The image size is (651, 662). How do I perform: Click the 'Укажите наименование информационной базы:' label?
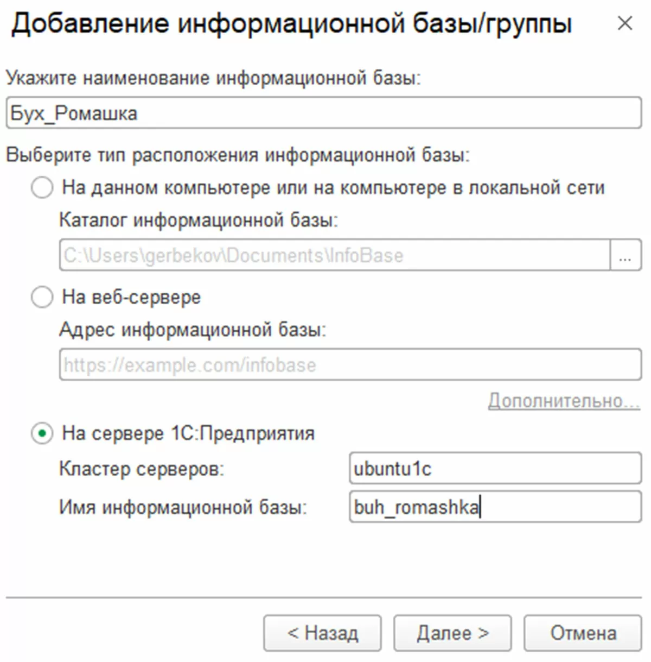(x=213, y=78)
